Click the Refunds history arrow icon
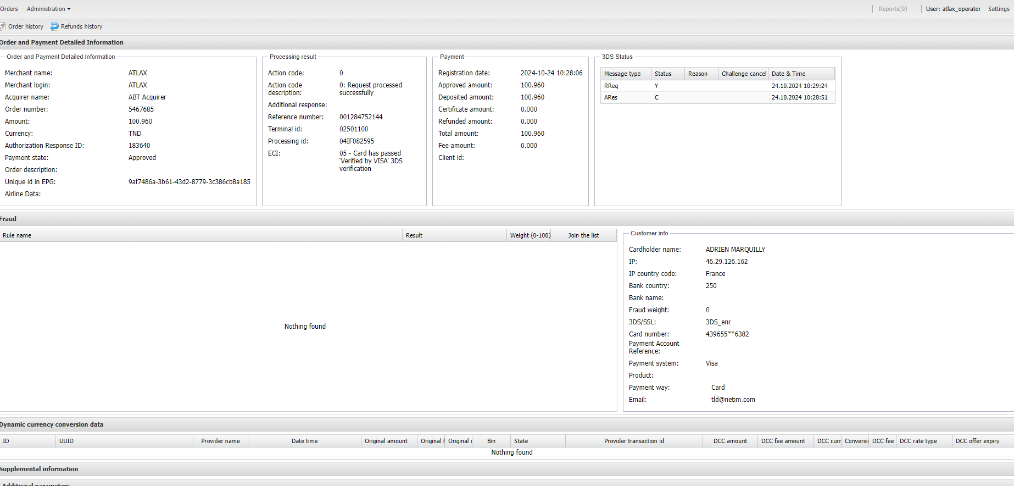The width and height of the screenshot is (1014, 486). 54,26
